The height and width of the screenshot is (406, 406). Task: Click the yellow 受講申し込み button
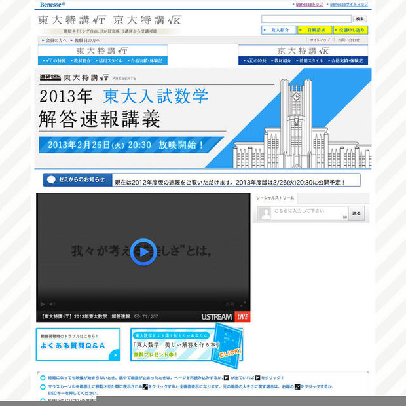coord(350,30)
